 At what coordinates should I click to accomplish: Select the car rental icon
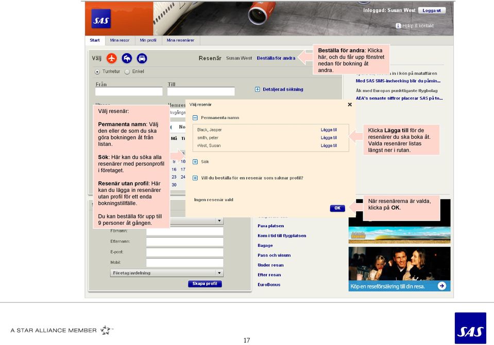coord(142,58)
